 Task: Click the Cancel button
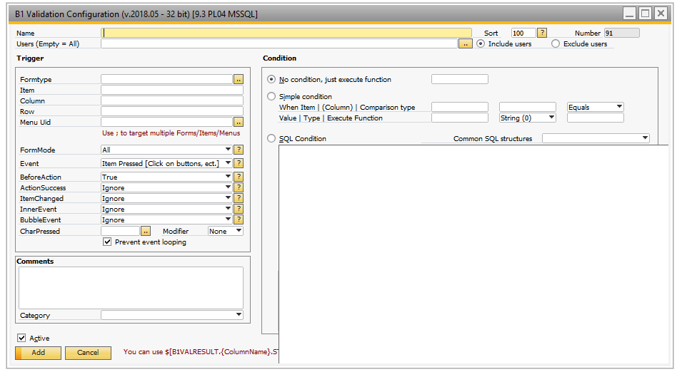point(88,353)
